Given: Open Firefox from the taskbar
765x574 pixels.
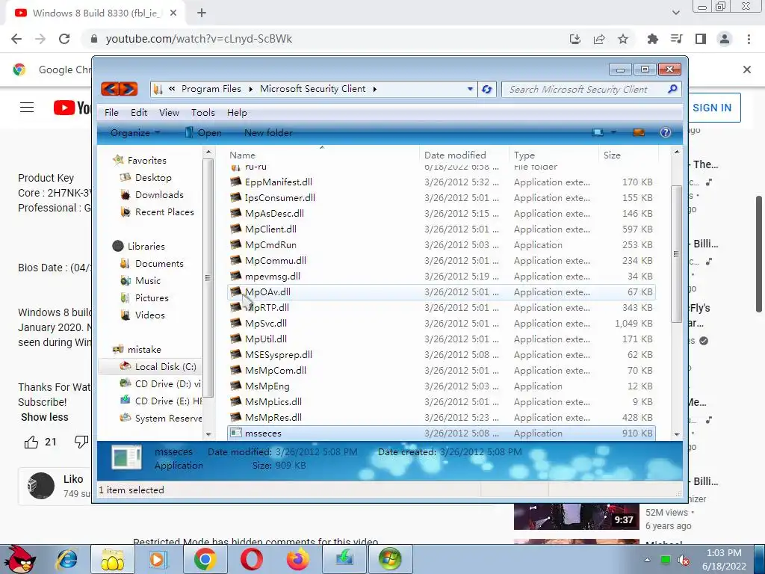Looking at the screenshot, I should pos(297,559).
